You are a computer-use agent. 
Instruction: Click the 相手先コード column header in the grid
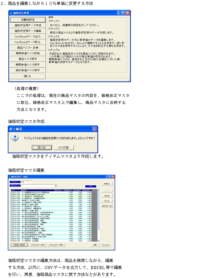(59, 190)
